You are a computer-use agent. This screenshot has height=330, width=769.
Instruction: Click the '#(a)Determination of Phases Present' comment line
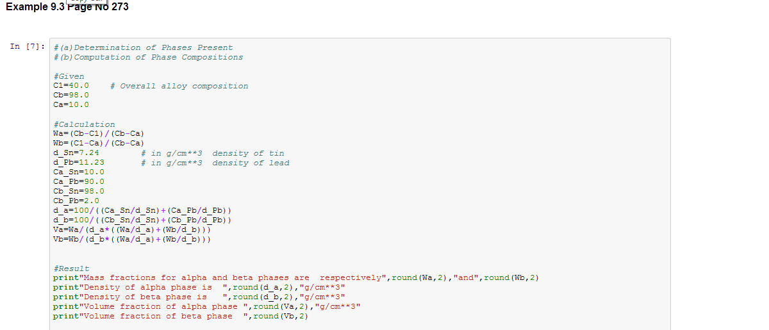143,47
